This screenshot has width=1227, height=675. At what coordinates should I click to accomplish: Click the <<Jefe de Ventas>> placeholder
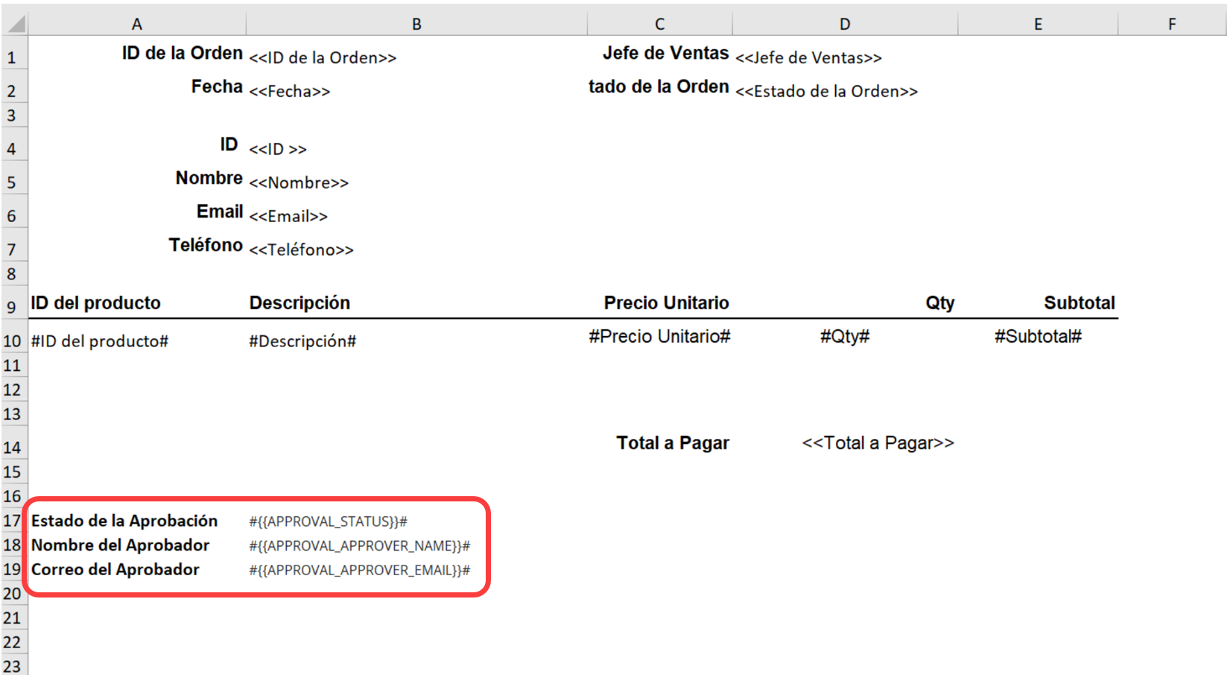[x=808, y=58]
